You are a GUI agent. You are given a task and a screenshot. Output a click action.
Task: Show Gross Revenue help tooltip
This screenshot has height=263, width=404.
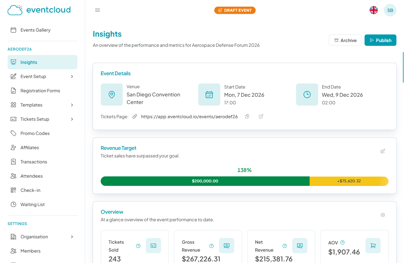click(x=211, y=246)
